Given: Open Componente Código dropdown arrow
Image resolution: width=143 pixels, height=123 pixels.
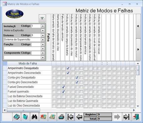Looking at the screenshot, I should point(43,53).
